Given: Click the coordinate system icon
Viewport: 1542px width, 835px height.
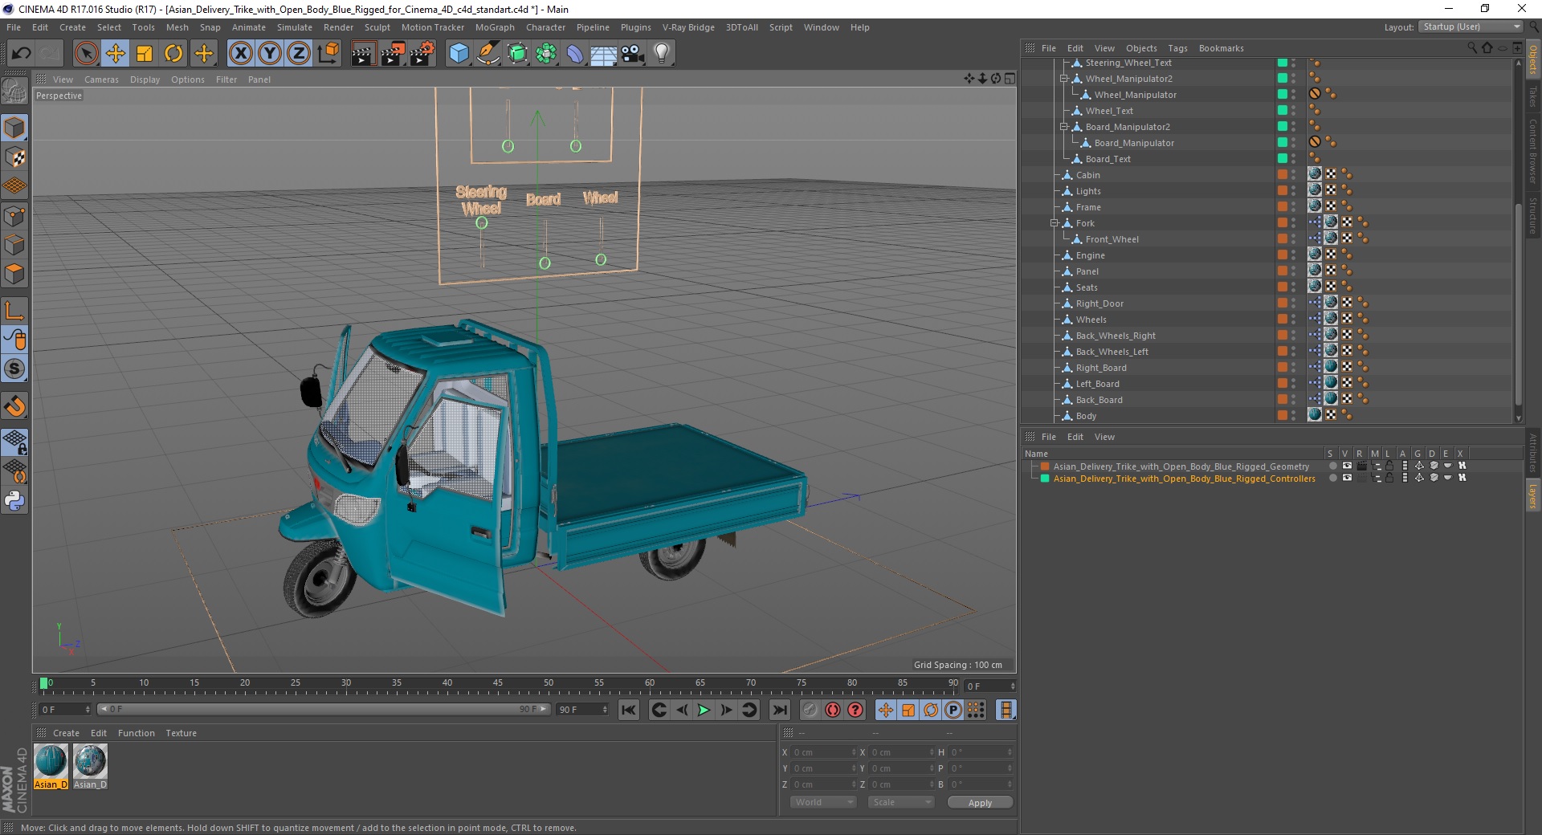Looking at the screenshot, I should (328, 54).
